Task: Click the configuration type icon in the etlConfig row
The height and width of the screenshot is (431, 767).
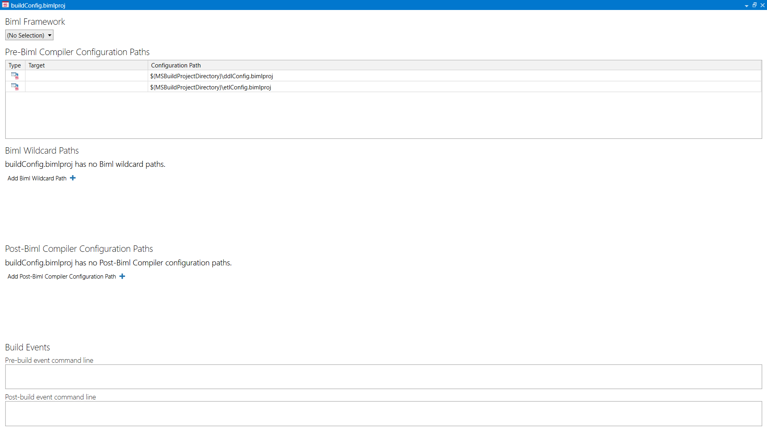Action: point(15,87)
